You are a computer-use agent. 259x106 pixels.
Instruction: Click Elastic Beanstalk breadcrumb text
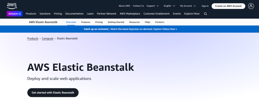67,38
